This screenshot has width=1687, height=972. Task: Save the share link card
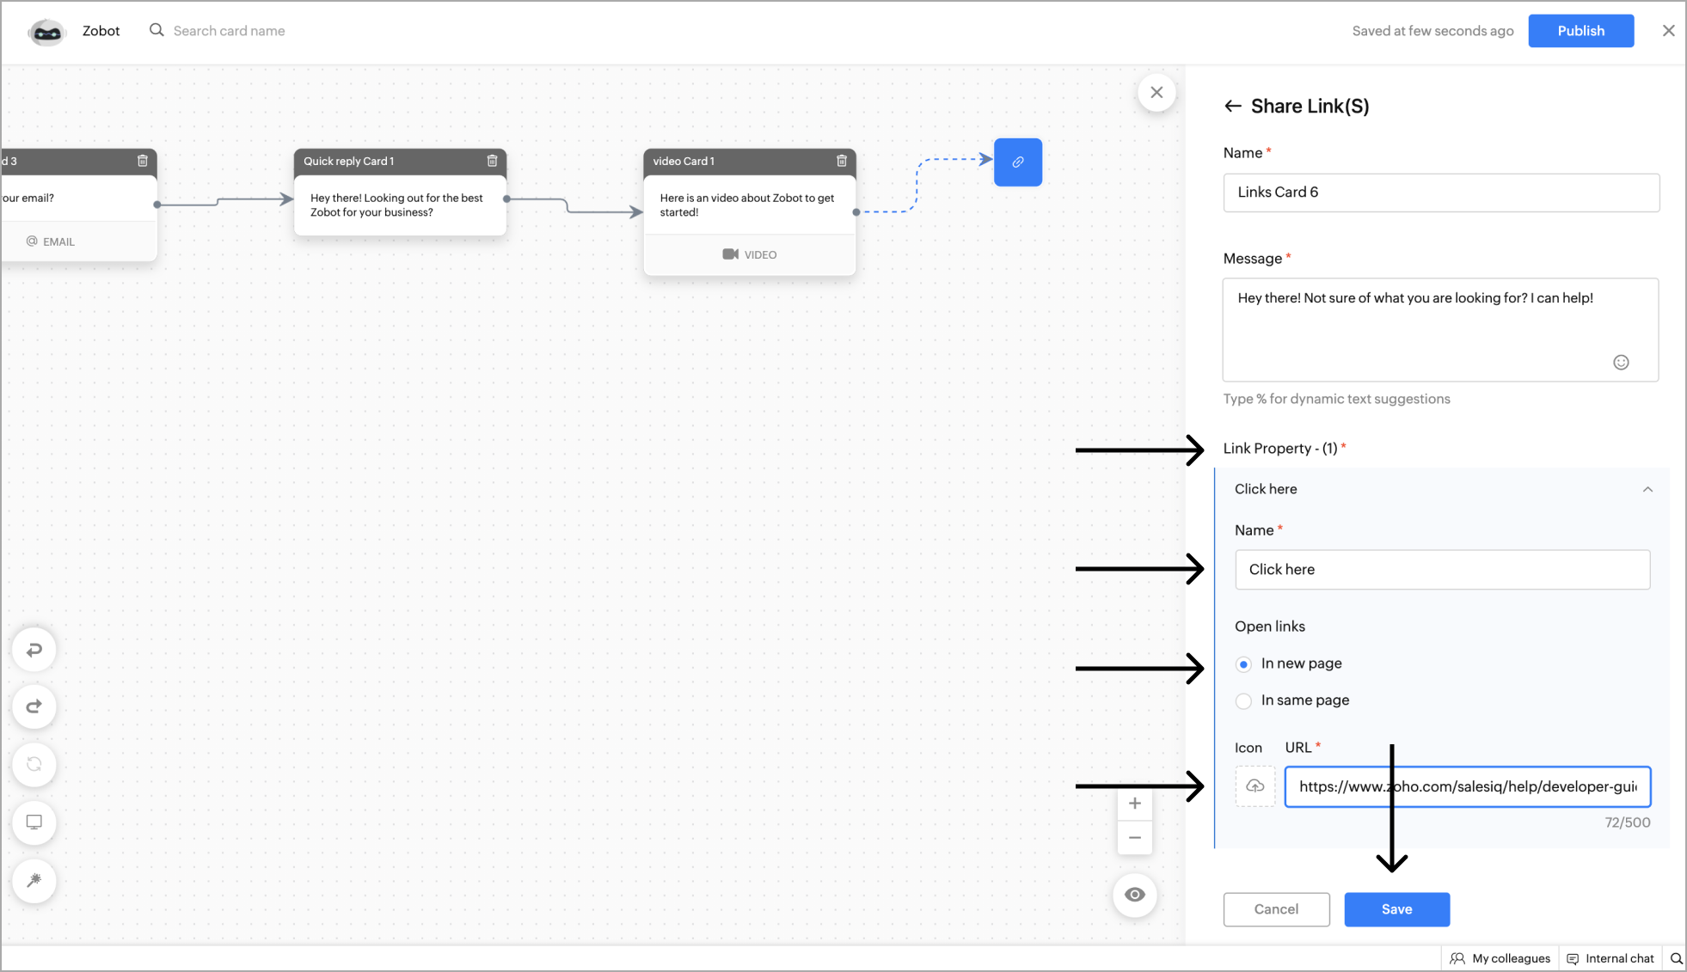click(x=1396, y=909)
